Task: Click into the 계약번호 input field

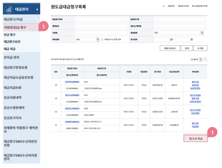Action: coord(102,26)
